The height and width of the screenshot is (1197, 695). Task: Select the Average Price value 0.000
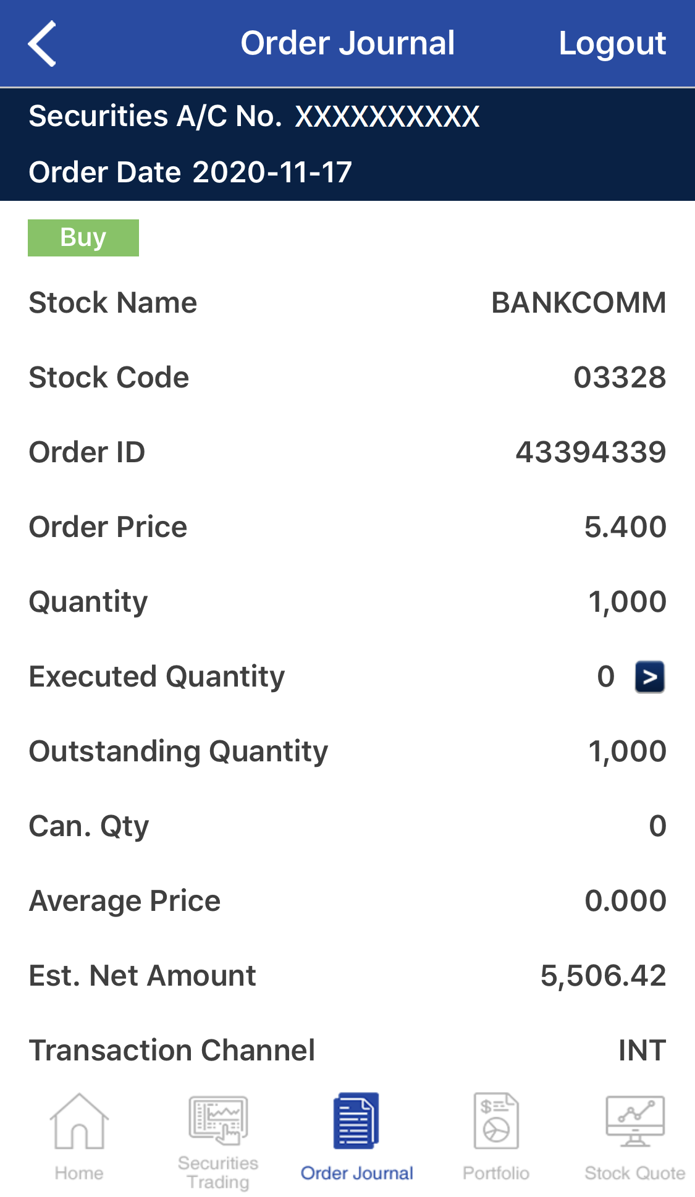625,901
